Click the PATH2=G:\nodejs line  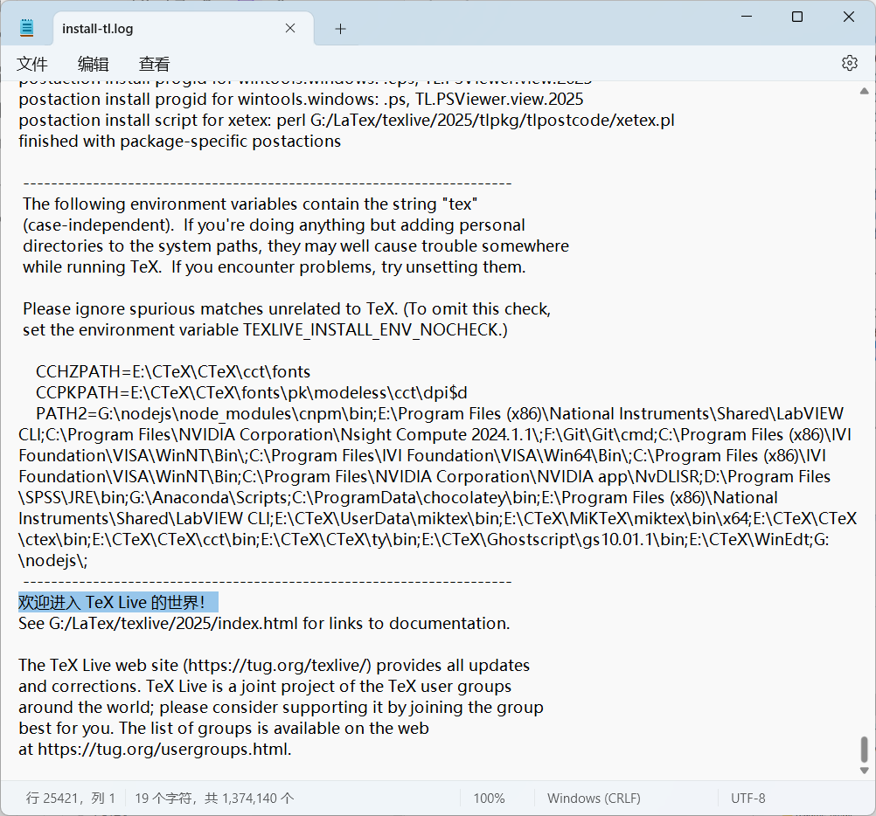[x=440, y=414]
